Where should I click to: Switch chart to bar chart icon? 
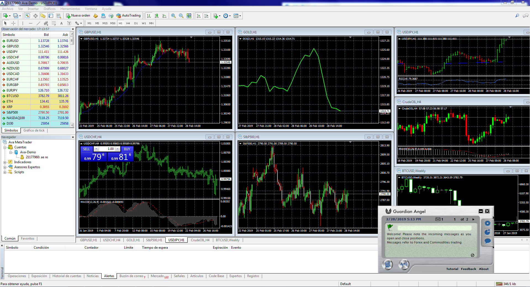(x=149, y=16)
